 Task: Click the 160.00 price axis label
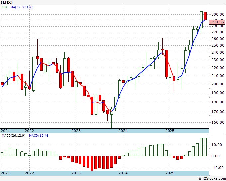pos(218,122)
